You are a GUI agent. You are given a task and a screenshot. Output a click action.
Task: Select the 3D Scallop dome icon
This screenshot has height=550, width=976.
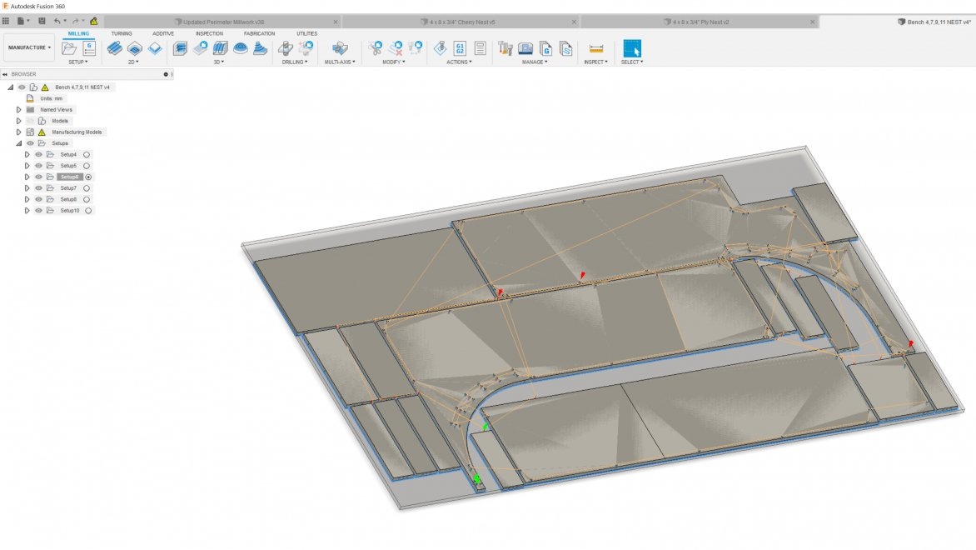[x=241, y=48]
